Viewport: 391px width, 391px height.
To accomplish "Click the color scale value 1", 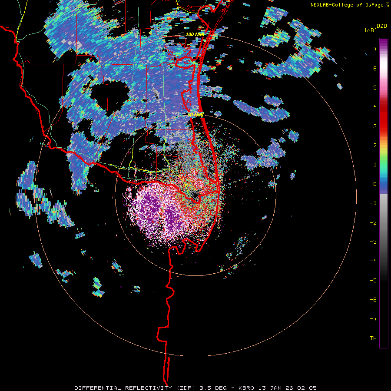I will pos(375,165).
